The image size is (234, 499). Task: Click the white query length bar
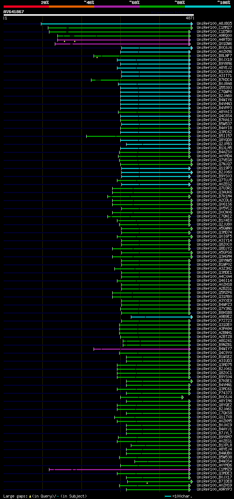(98, 15)
